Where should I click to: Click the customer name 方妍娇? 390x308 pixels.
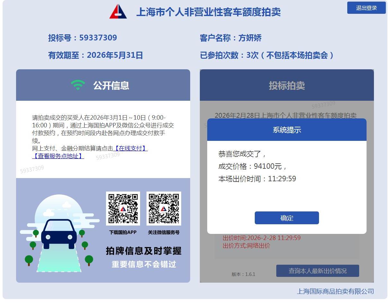click(x=250, y=38)
